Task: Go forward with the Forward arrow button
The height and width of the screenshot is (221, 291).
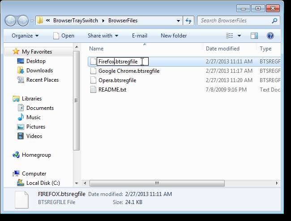Action: pyautogui.click(x=23, y=21)
